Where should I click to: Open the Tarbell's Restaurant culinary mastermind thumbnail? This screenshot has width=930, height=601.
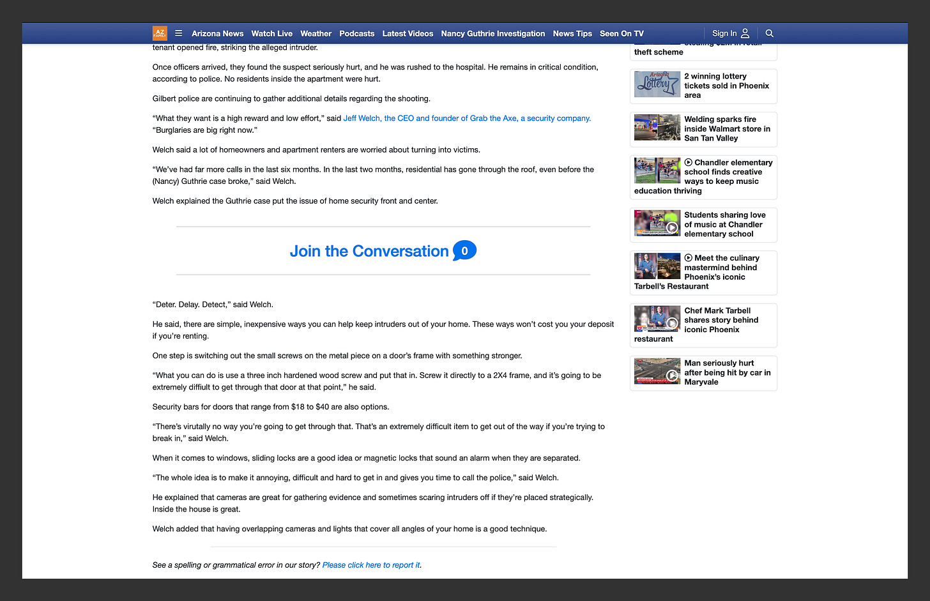[657, 267]
